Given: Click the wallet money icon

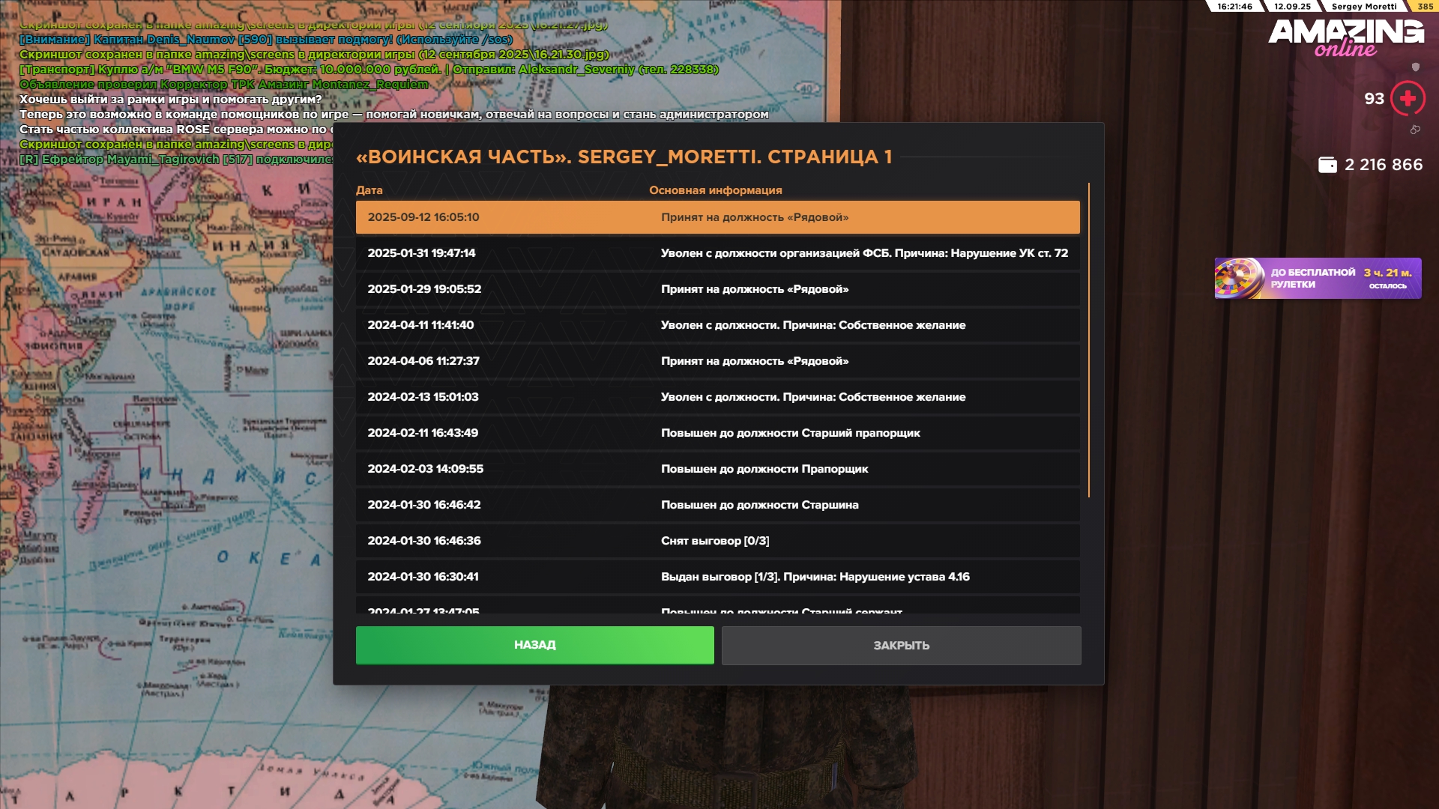Looking at the screenshot, I should 1327,165.
